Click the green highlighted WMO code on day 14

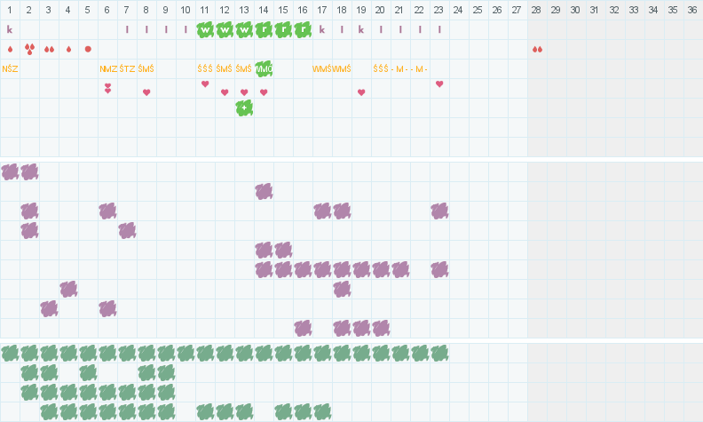264,68
